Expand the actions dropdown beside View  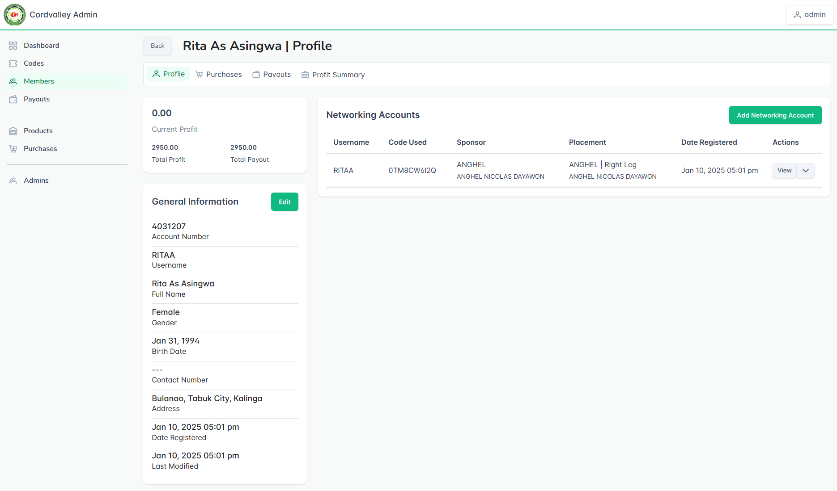805,170
